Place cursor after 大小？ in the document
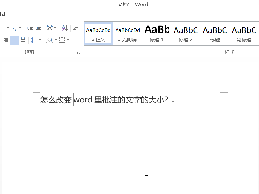The height and width of the screenshot is (194, 259). pyautogui.click(x=168, y=100)
